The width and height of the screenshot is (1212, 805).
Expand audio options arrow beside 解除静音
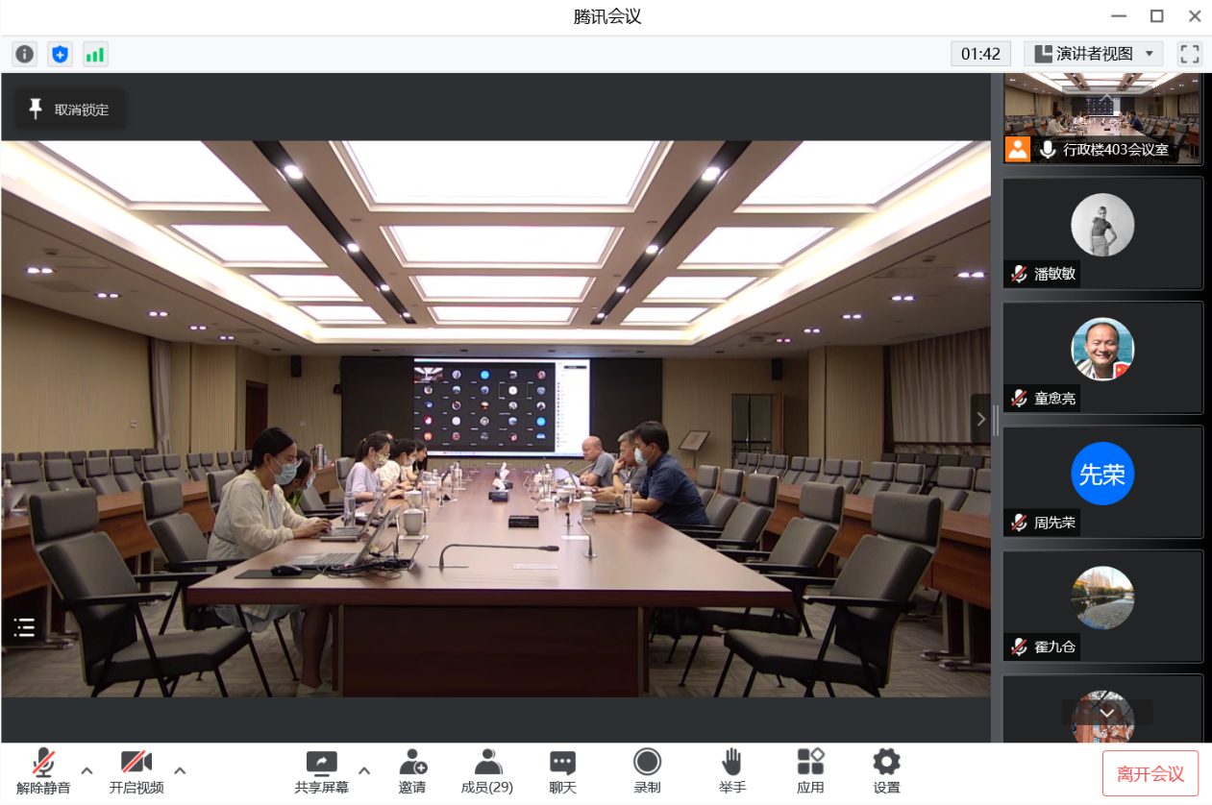[87, 770]
